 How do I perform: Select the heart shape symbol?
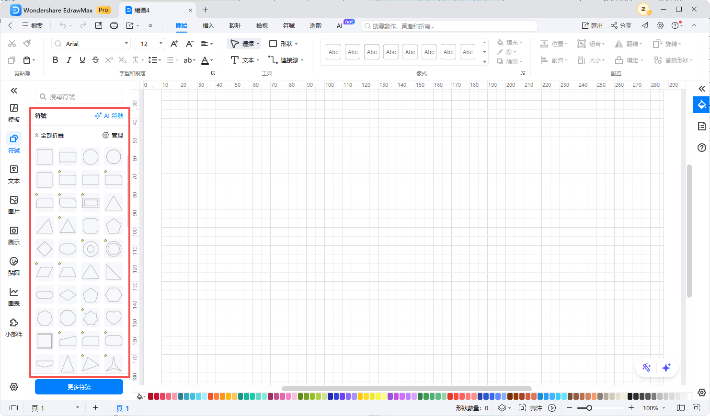pyautogui.click(x=114, y=318)
